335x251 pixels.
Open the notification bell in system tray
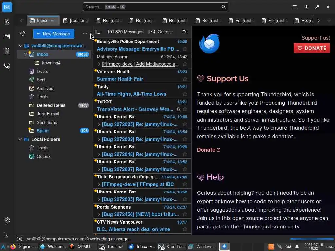pos(297,247)
